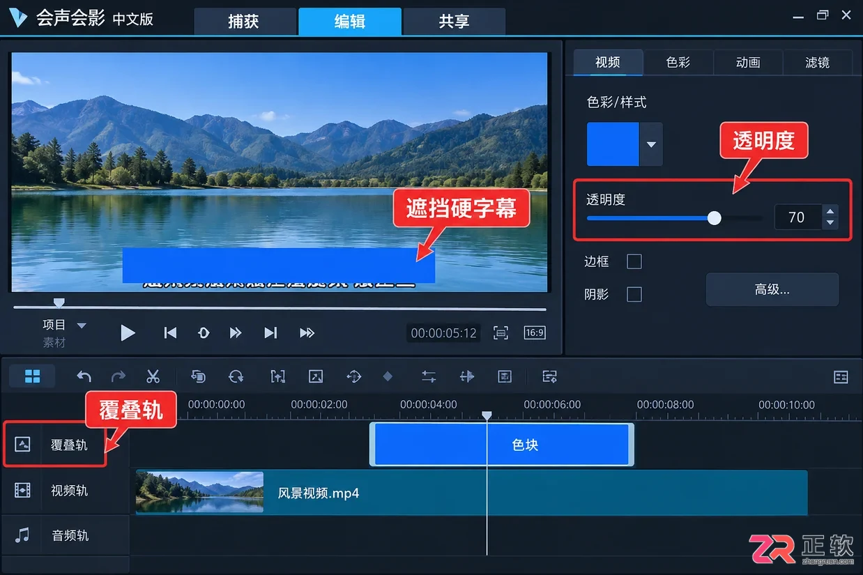This screenshot has width=863, height=575.
Task: Enable the 边框 border checkbox
Action: coord(634,261)
